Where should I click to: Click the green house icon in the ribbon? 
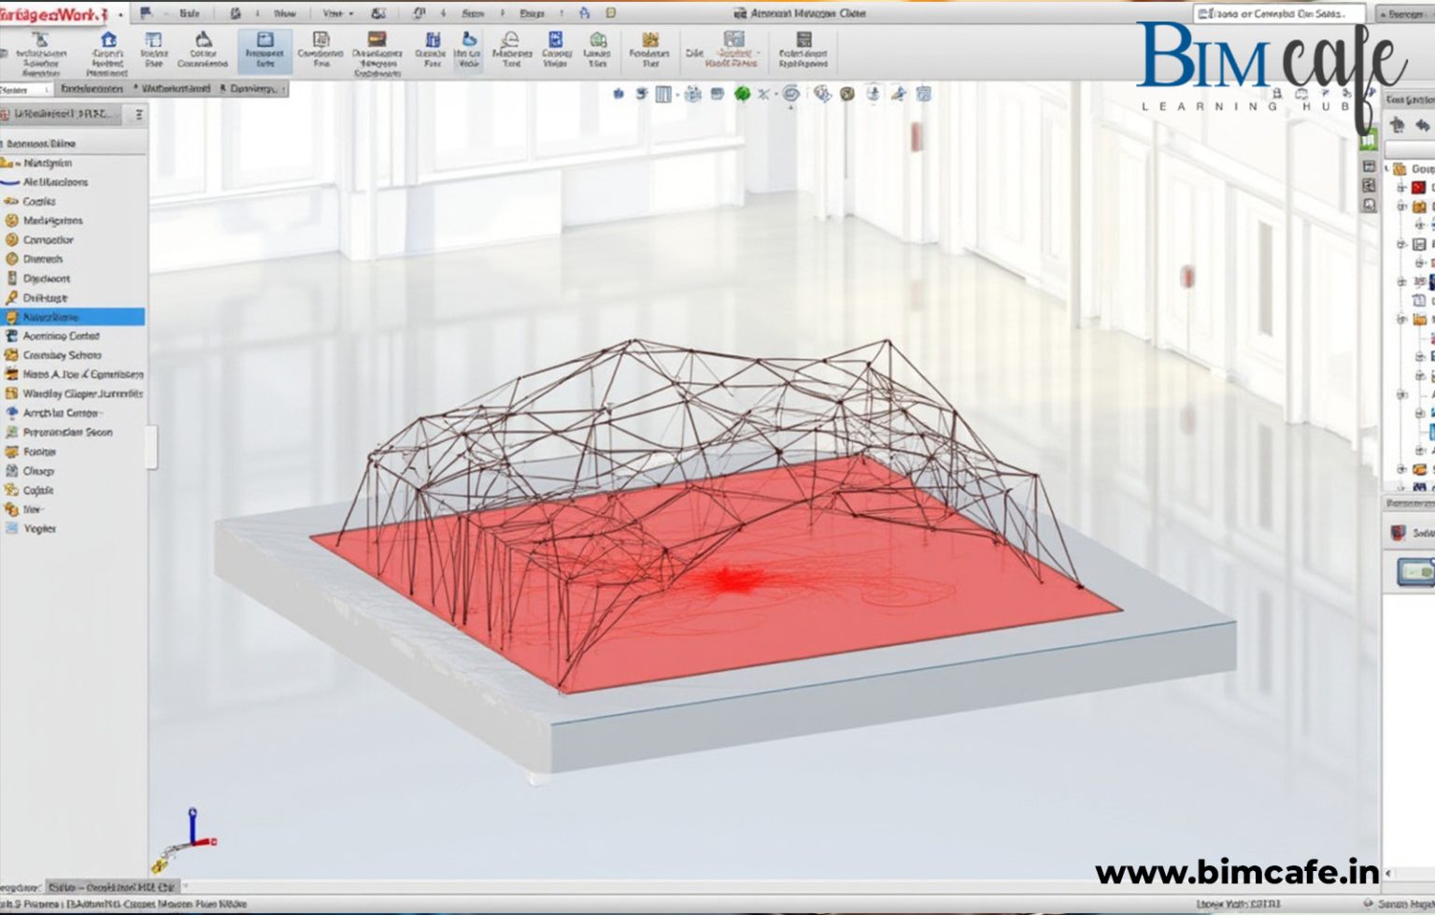[598, 39]
